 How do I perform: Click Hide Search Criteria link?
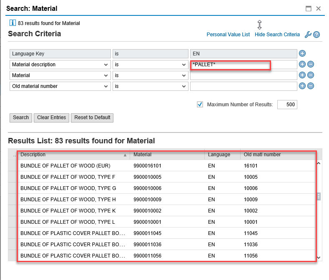pos(277,35)
